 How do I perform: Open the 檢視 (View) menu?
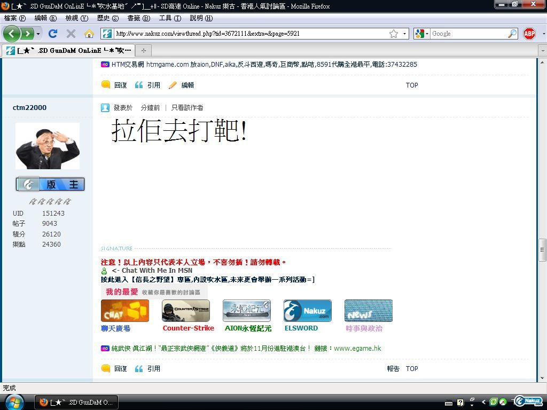[77, 18]
